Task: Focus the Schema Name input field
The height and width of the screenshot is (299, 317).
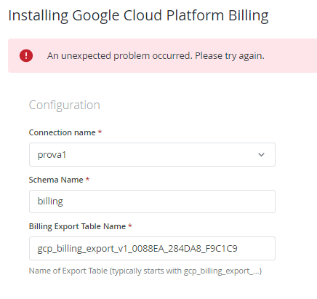Action: 152,202
